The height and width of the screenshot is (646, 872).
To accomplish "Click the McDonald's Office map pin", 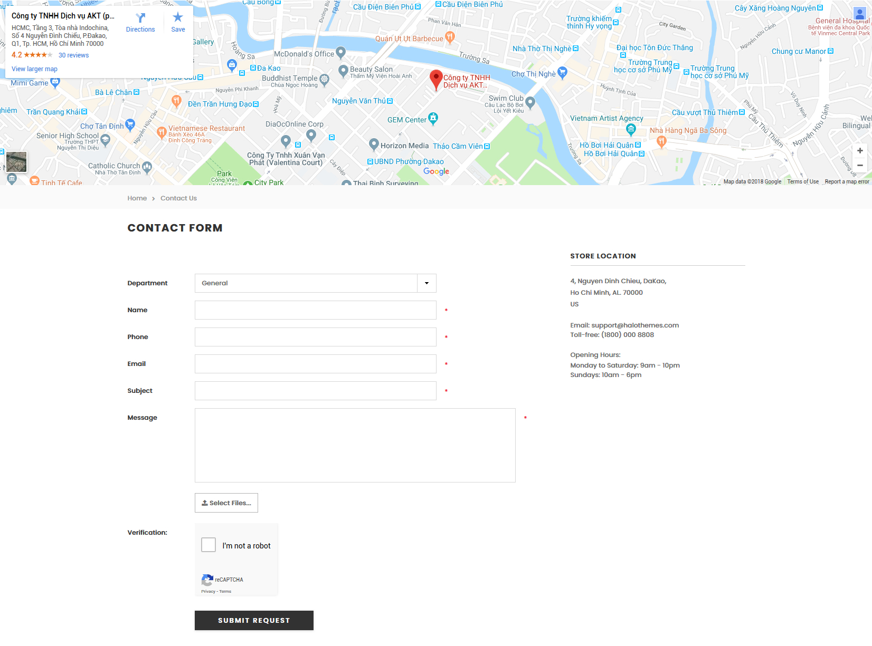I will [340, 53].
